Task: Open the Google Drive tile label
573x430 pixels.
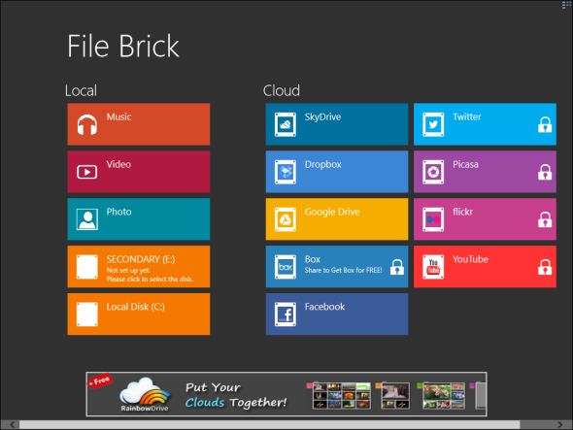Action: click(332, 212)
